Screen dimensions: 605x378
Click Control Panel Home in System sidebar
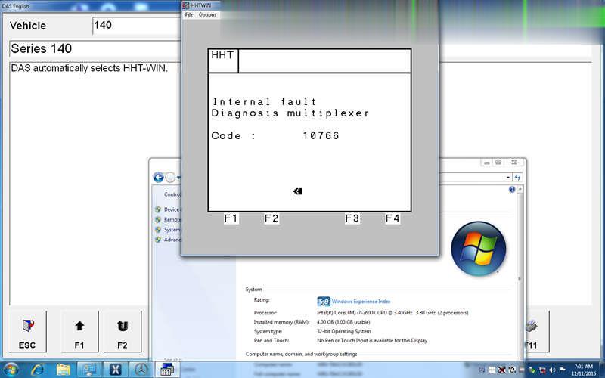172,194
